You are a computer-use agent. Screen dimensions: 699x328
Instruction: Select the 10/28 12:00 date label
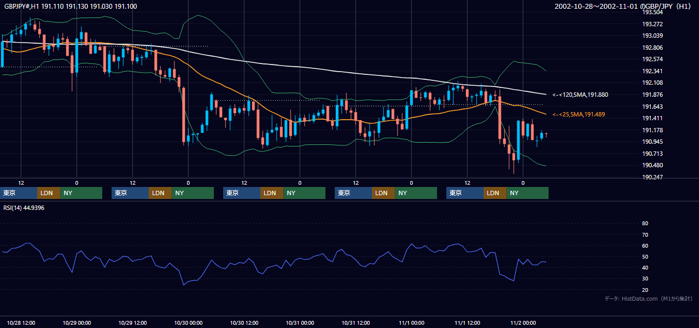21,323
